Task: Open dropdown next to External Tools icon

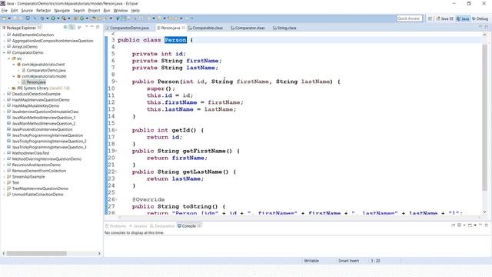Action: point(69,18)
